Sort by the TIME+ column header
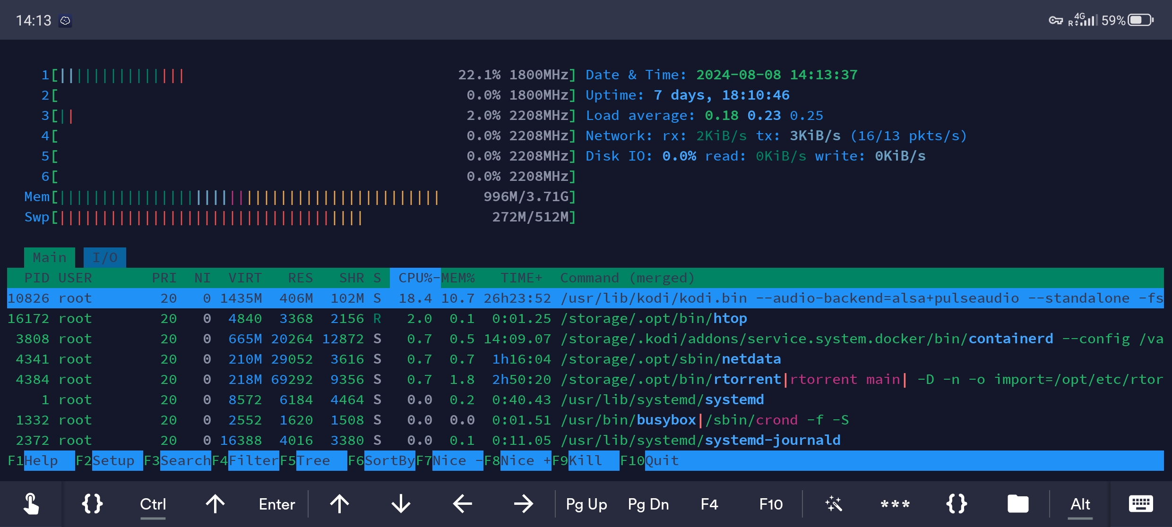The image size is (1172, 527). point(522,278)
